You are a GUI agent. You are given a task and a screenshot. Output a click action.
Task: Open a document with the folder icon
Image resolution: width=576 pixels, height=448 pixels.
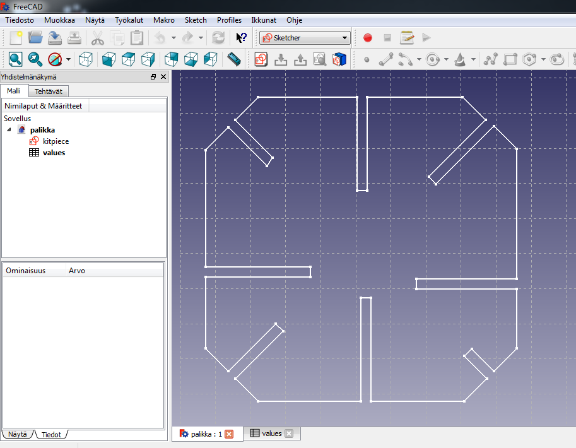click(x=35, y=38)
